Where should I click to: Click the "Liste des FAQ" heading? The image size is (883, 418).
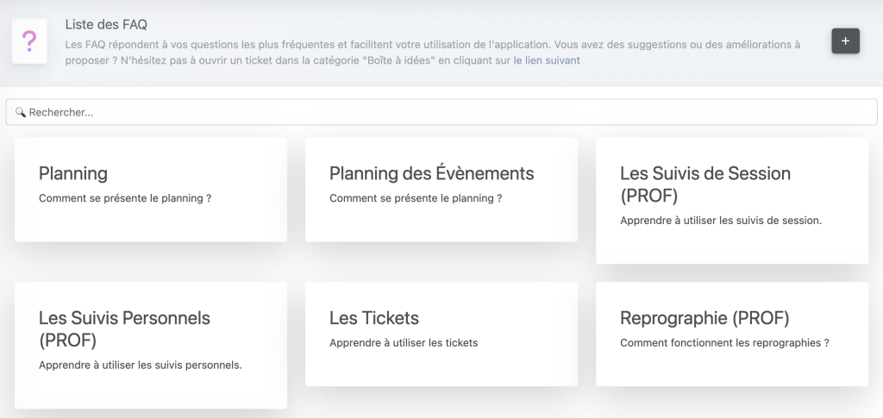106,24
